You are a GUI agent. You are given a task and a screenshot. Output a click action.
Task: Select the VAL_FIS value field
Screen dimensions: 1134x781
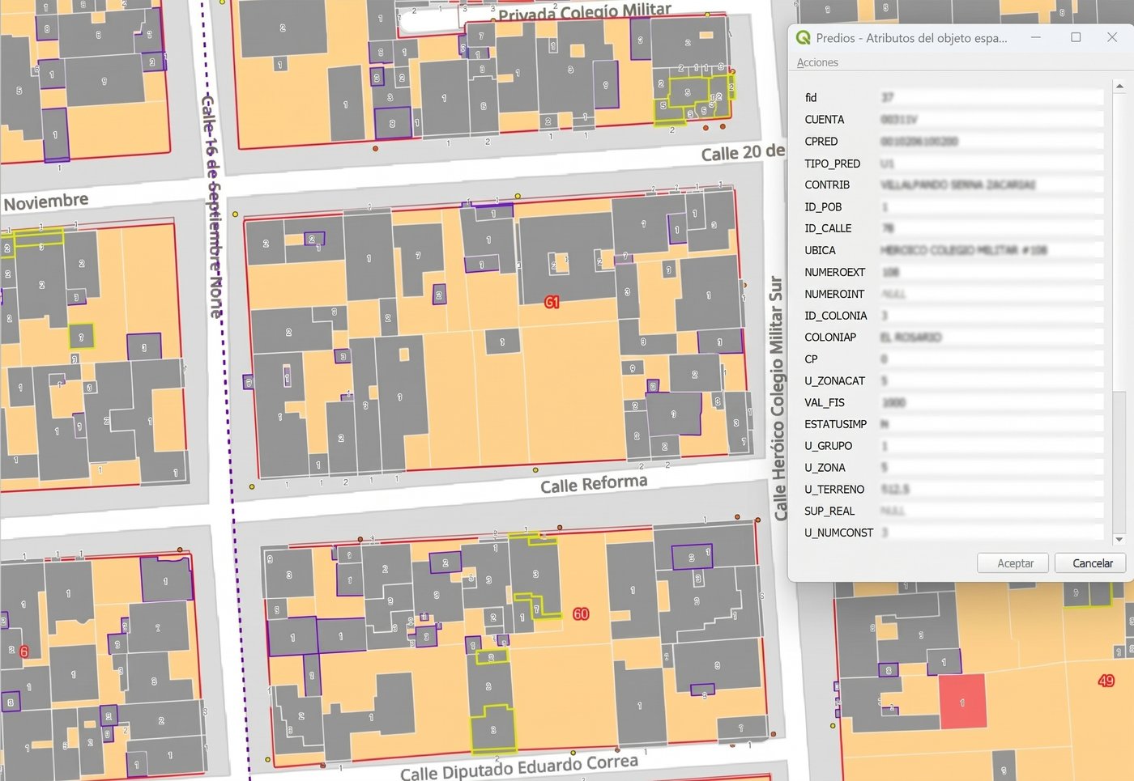pyautogui.click(x=991, y=402)
